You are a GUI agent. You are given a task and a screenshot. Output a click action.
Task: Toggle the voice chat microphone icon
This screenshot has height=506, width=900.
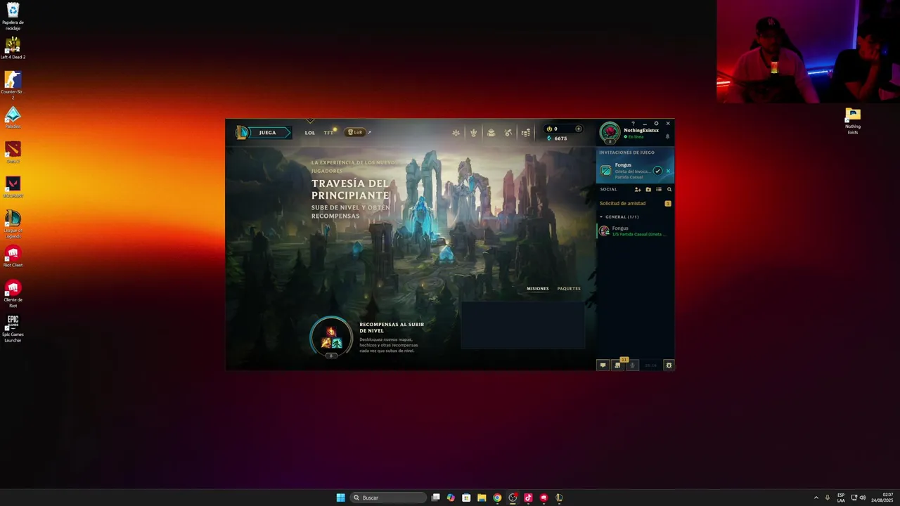click(x=632, y=365)
